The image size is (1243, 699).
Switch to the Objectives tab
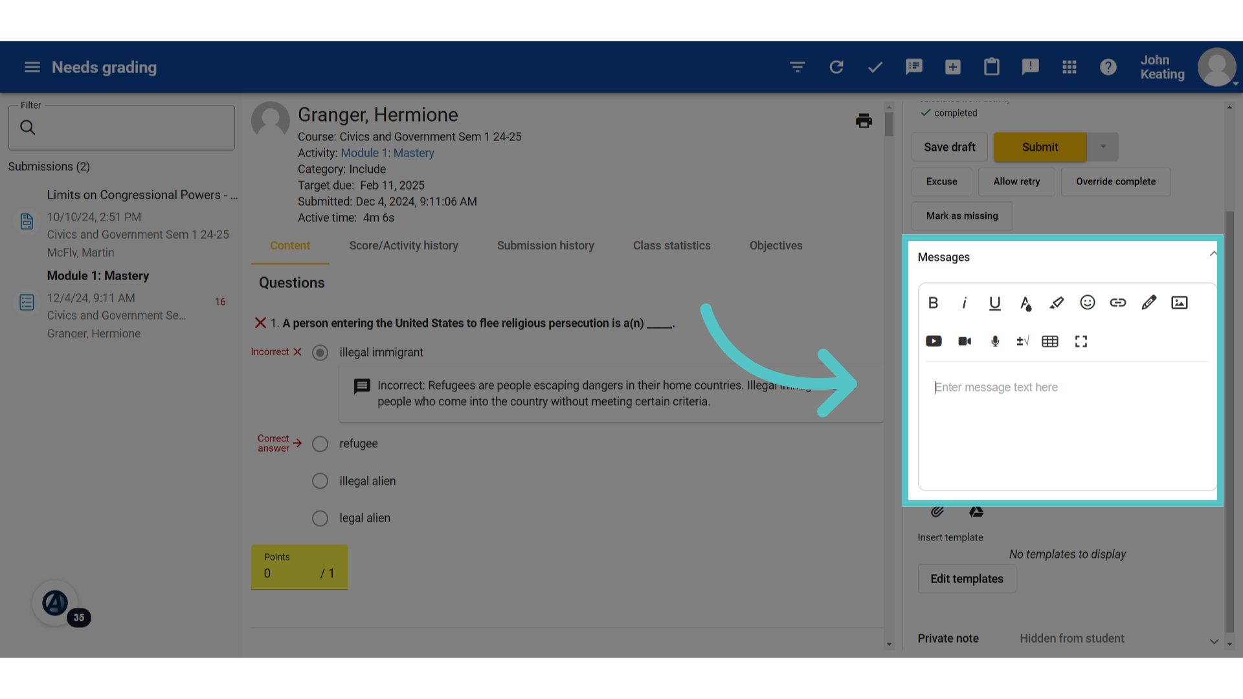tap(776, 246)
